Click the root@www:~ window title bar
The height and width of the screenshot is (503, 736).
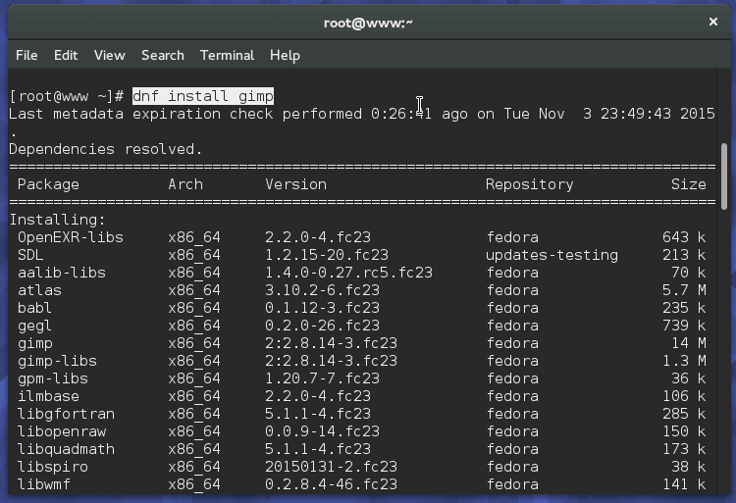368,22
